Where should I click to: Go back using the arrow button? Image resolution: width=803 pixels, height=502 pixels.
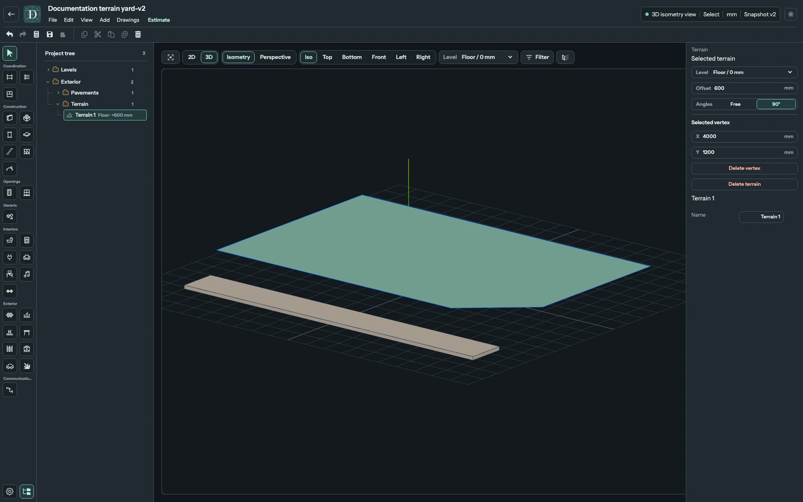[11, 14]
